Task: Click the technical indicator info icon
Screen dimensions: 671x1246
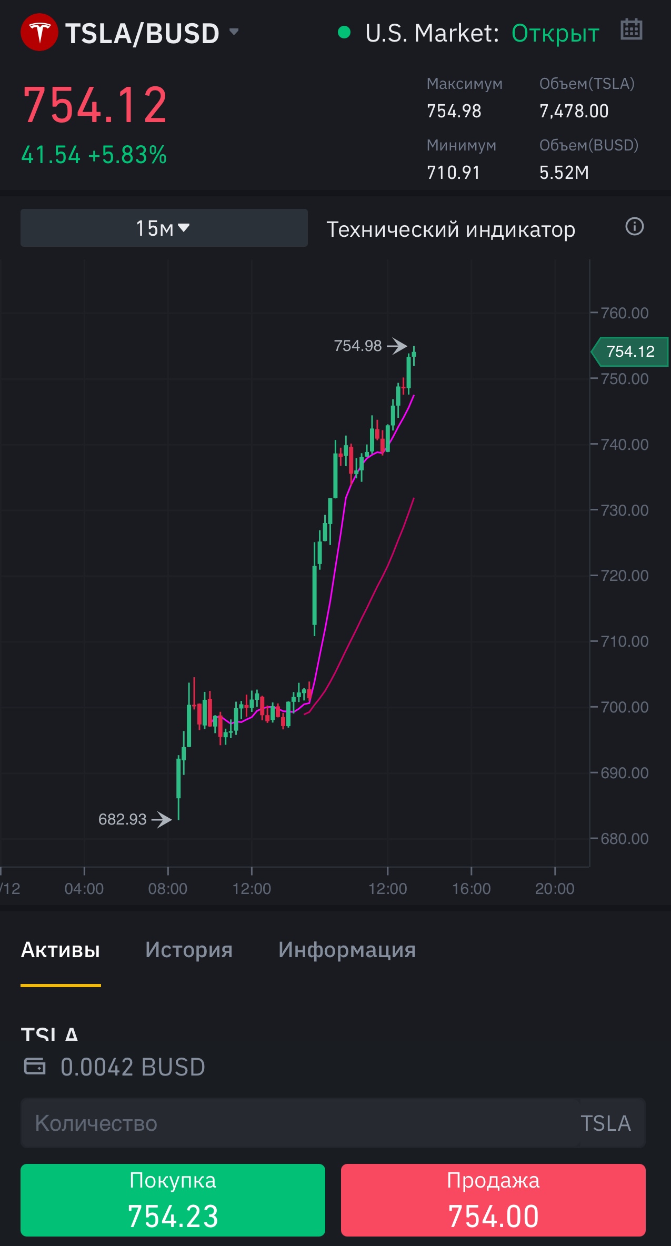Action: click(x=634, y=227)
